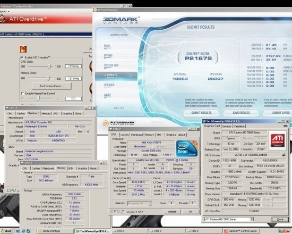Click the CPU score value 29207

[x=216, y=79]
